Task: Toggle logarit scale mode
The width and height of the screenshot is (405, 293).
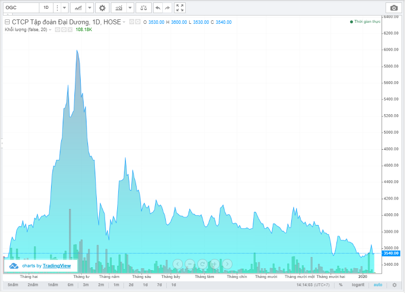Action: pos(358,285)
